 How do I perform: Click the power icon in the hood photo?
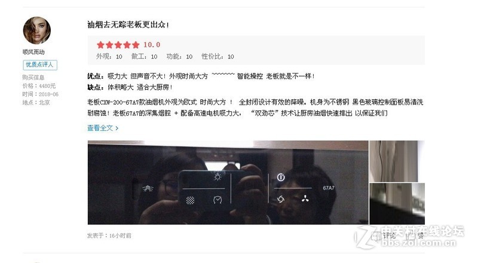point(281,178)
